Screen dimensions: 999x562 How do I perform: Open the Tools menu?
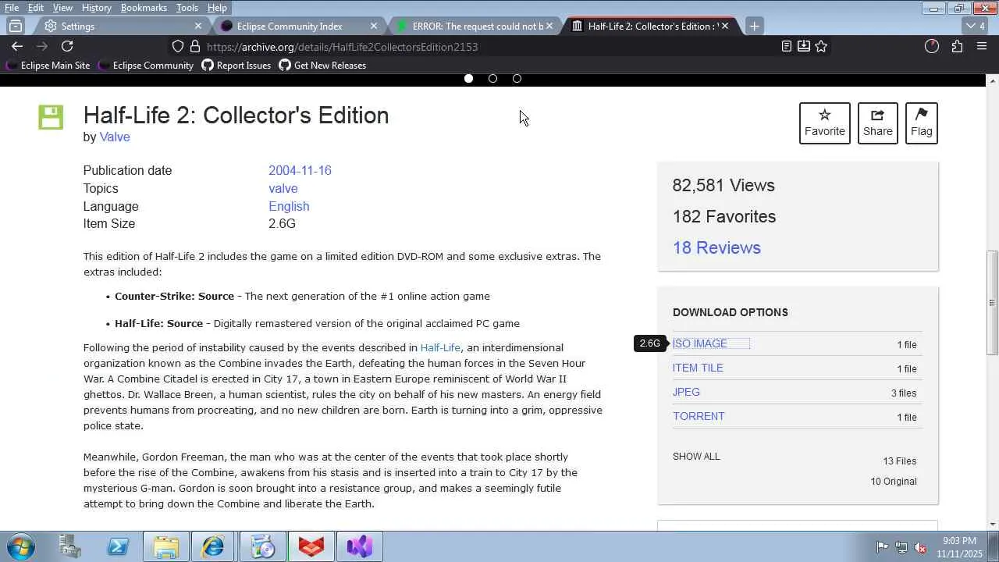click(187, 8)
